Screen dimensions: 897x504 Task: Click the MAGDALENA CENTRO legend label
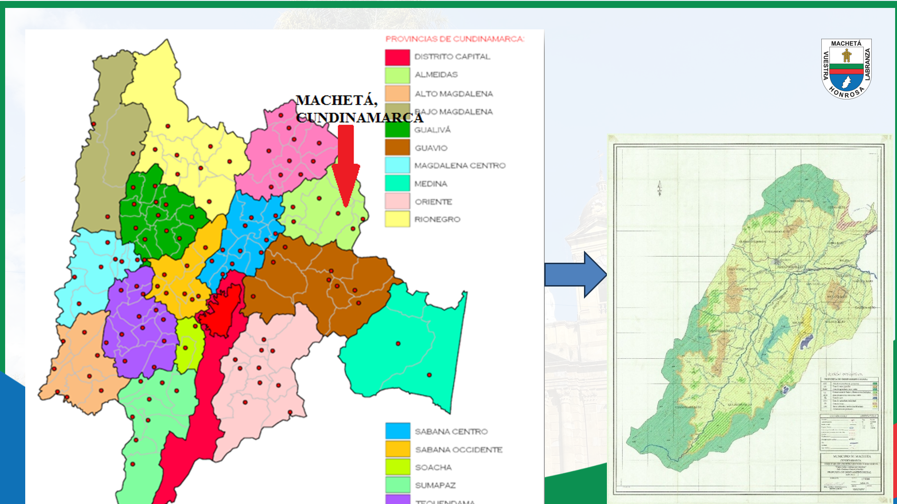tap(460, 166)
